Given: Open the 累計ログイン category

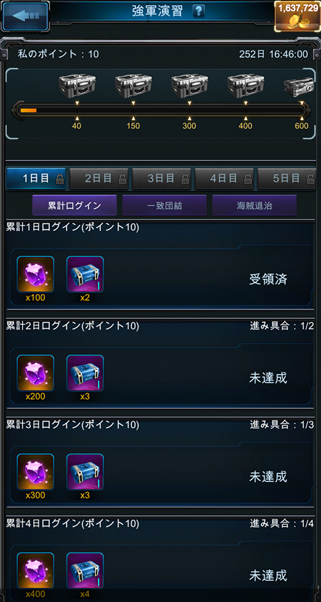Looking at the screenshot, I should click(75, 205).
